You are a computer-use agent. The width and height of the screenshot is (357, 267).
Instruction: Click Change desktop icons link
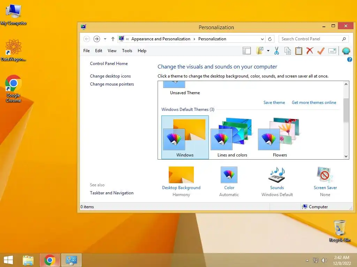(x=111, y=76)
